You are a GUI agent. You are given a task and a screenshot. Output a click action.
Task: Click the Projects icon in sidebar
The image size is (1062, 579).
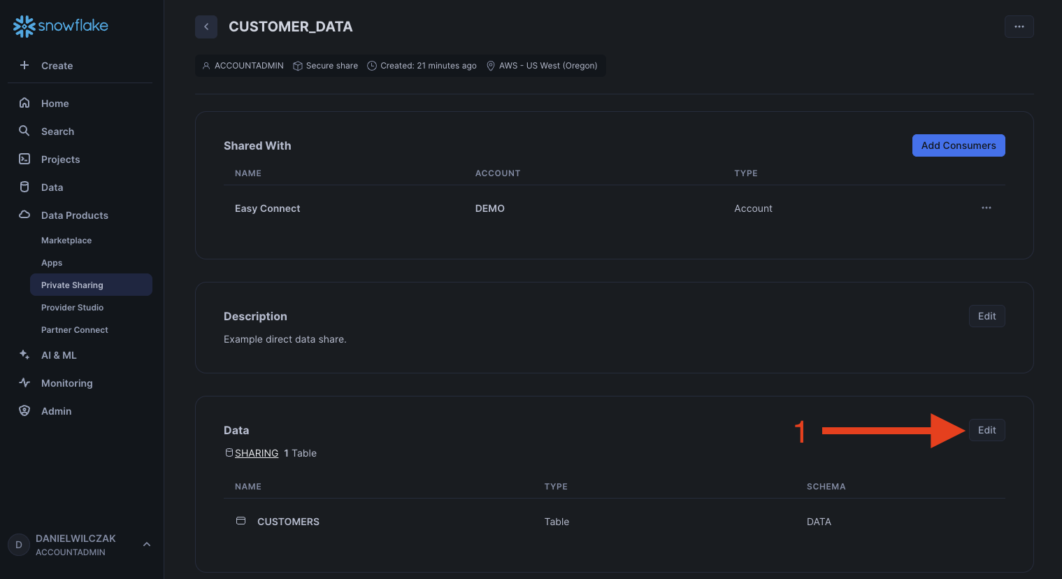click(x=24, y=159)
